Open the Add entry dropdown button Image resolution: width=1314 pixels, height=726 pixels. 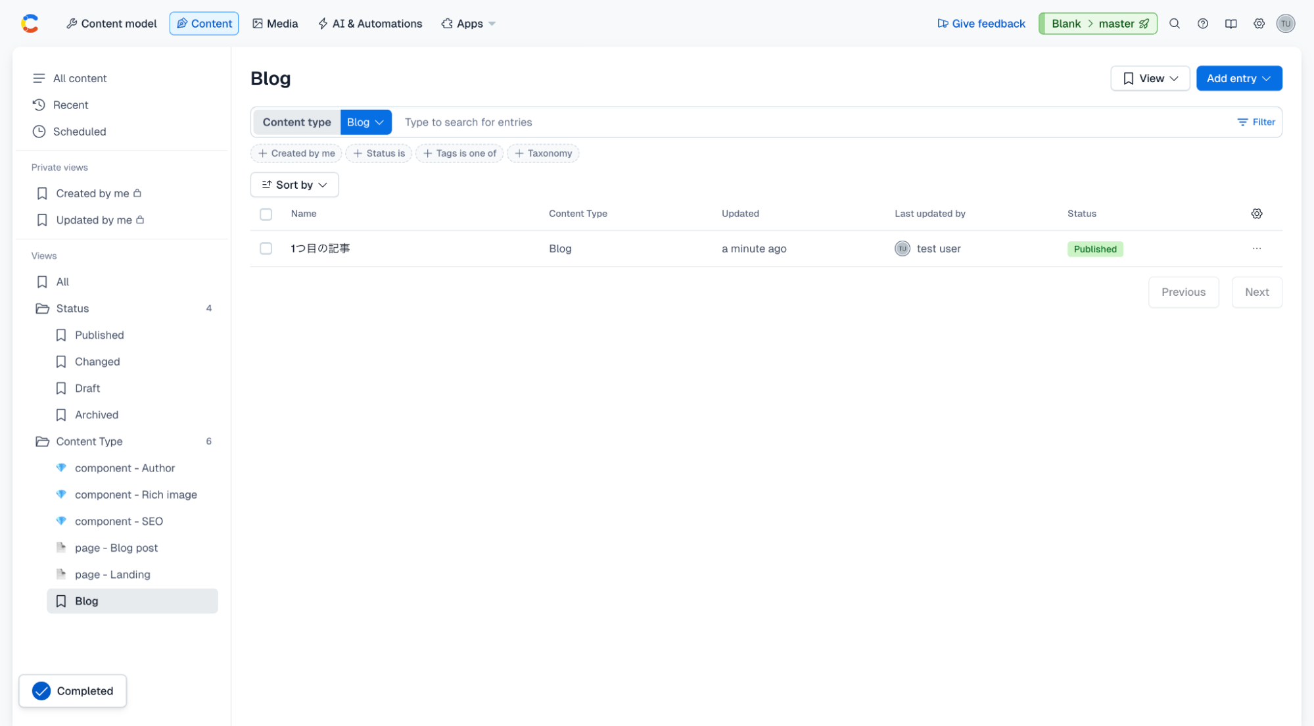1238,78
